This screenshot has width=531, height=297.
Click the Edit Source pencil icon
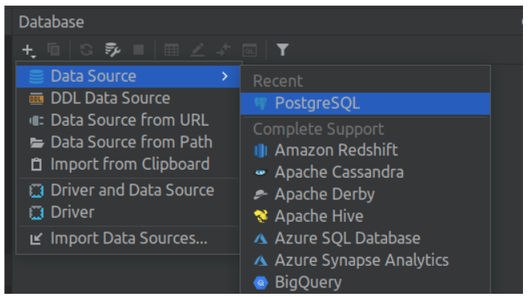pos(198,50)
